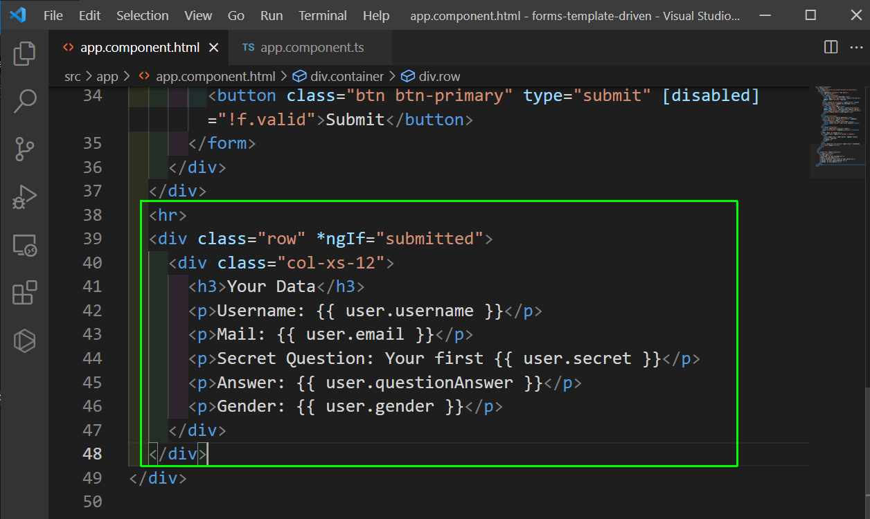
Task: Open the Edit menu
Action: click(89, 15)
